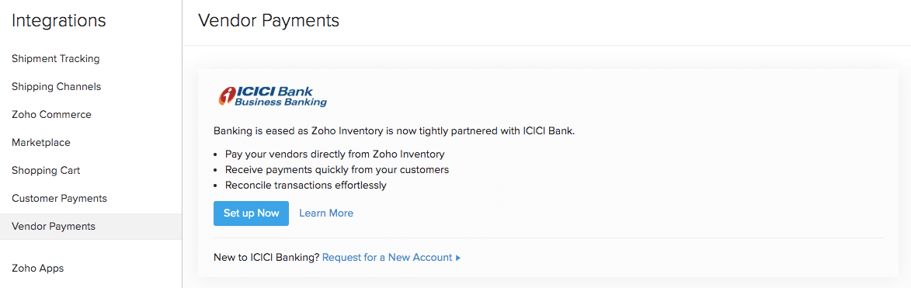
Task: Go to Zoho Commerce integration
Action: point(51,114)
